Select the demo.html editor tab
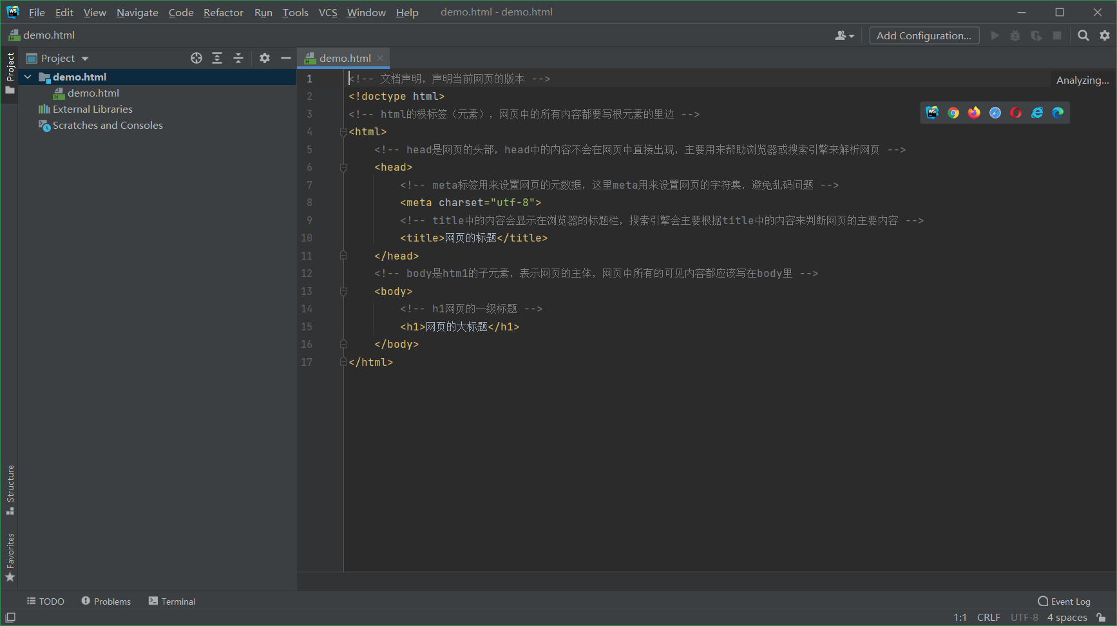This screenshot has height=626, width=1117. coord(345,58)
